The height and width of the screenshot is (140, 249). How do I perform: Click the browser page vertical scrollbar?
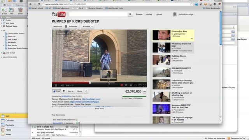(221, 28)
